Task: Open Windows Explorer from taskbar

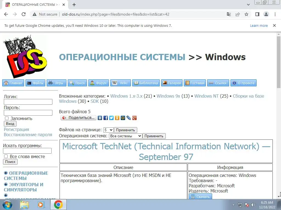Action: (24, 205)
